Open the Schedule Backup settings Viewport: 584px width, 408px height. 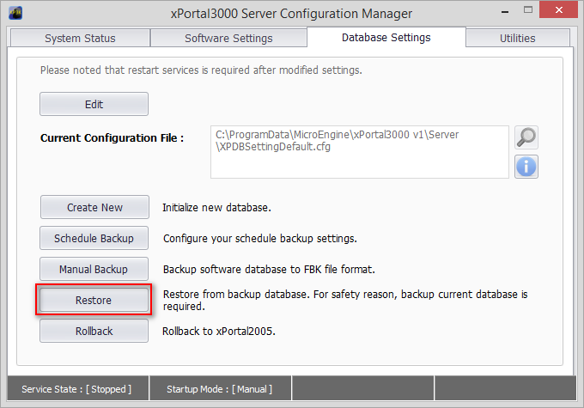[94, 238]
